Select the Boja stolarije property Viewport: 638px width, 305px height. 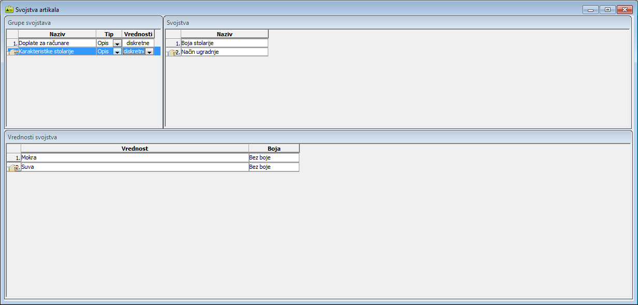(224, 43)
